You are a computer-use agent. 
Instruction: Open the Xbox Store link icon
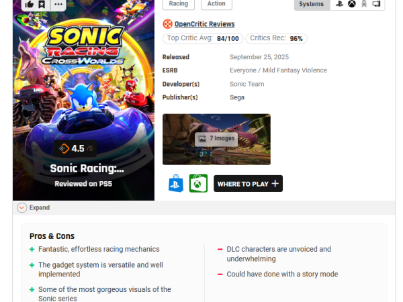(x=198, y=183)
